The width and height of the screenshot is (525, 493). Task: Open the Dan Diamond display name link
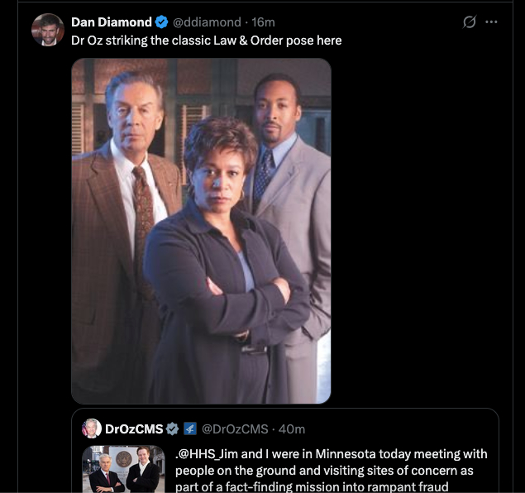(x=112, y=22)
